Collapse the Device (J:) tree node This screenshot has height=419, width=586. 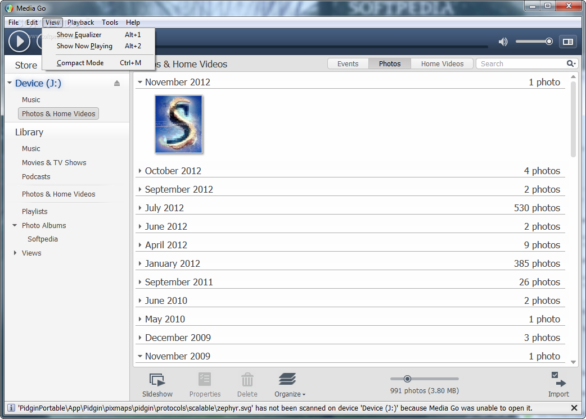10,83
